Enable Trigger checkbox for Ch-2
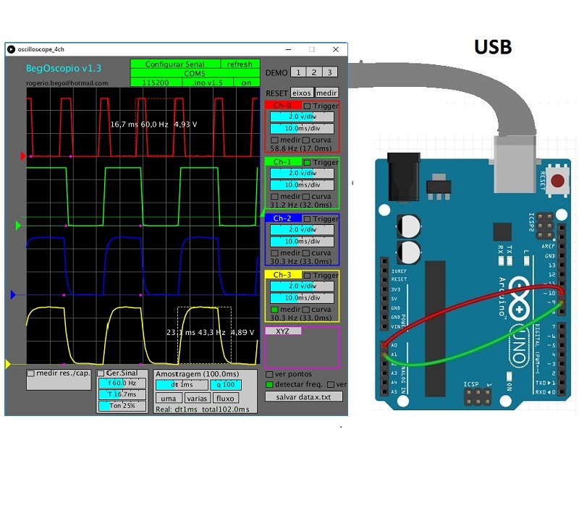This screenshot has height=526, width=579. (x=307, y=219)
